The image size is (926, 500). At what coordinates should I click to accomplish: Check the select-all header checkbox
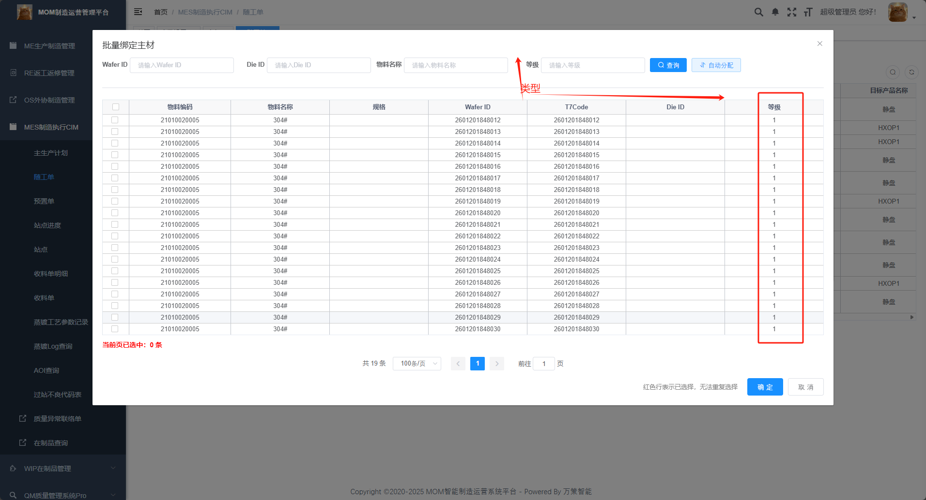pyautogui.click(x=116, y=107)
